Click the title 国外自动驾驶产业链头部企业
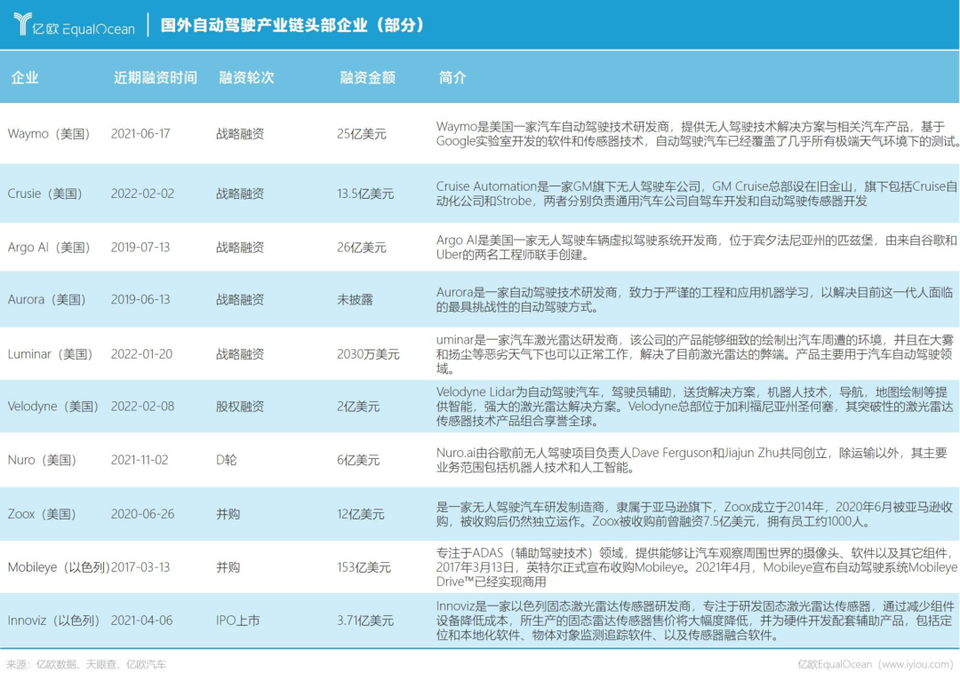The image size is (960, 696). (x=263, y=25)
